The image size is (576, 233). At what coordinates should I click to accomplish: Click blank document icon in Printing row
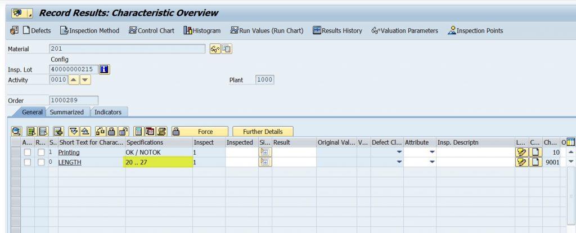pyautogui.click(x=536, y=152)
